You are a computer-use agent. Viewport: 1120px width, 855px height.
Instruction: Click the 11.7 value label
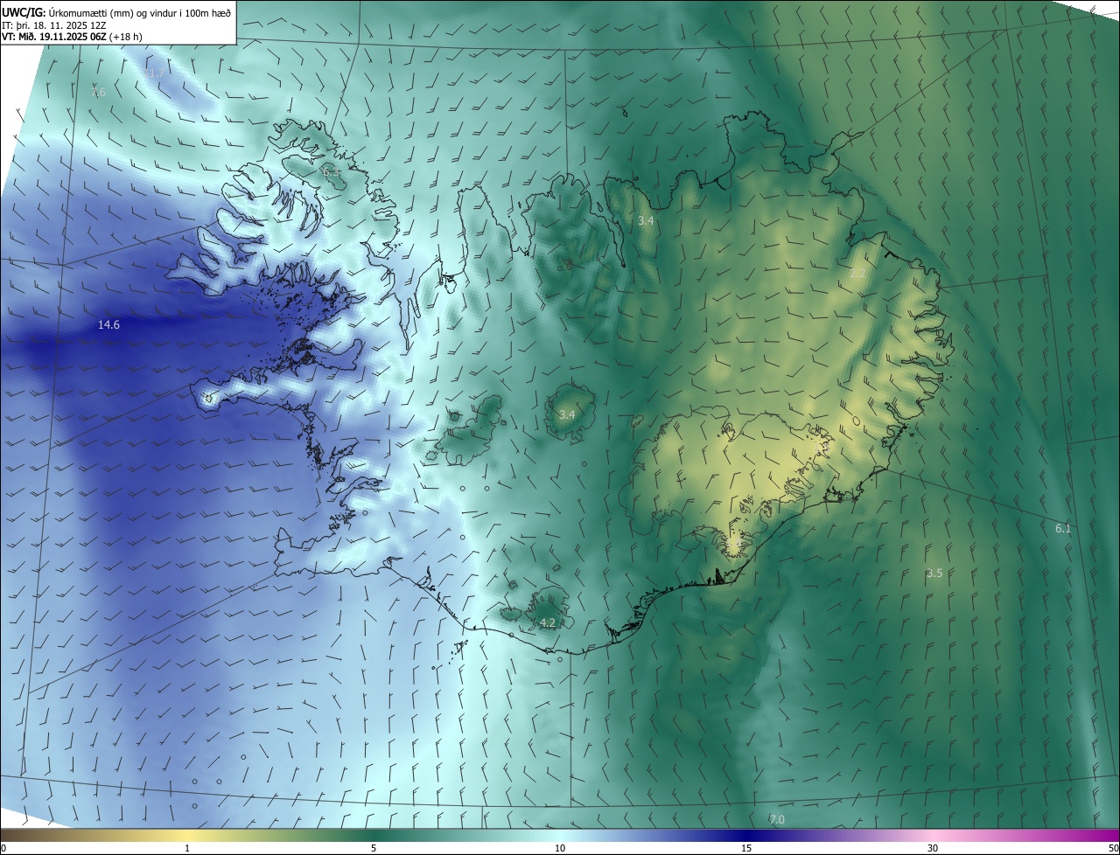155,75
